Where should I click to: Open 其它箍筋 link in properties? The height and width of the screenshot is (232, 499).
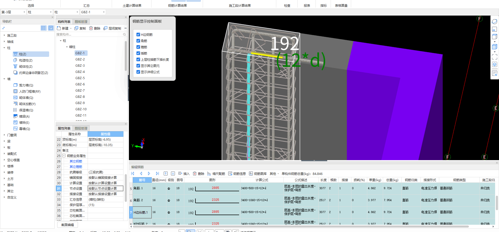coord(76,167)
